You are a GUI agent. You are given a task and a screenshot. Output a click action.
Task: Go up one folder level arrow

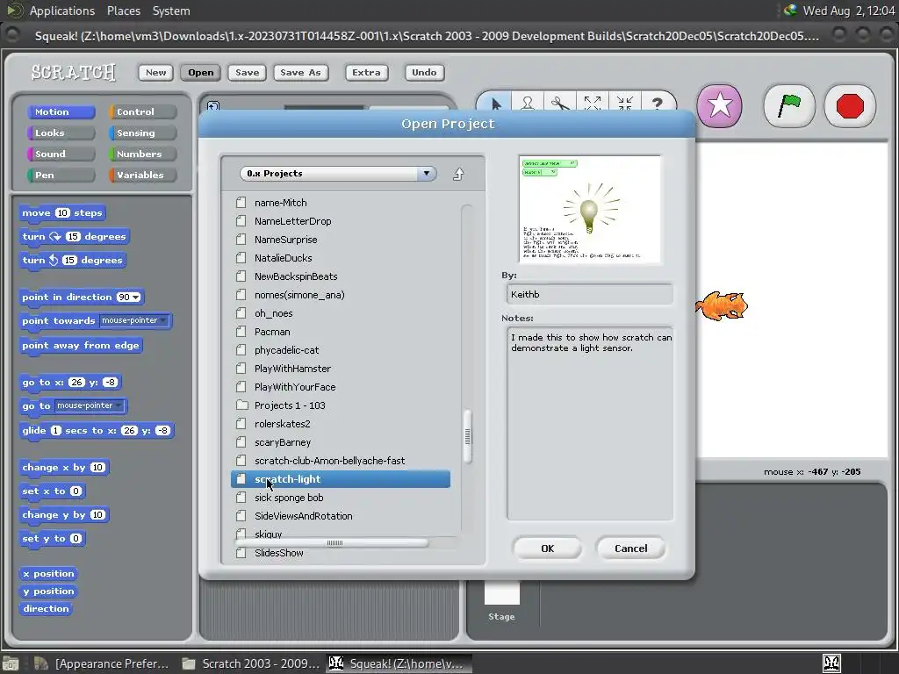(458, 174)
